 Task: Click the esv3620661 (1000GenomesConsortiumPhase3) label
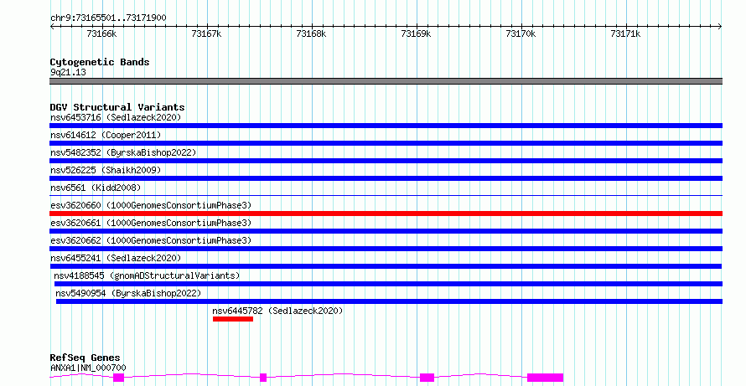click(x=151, y=223)
